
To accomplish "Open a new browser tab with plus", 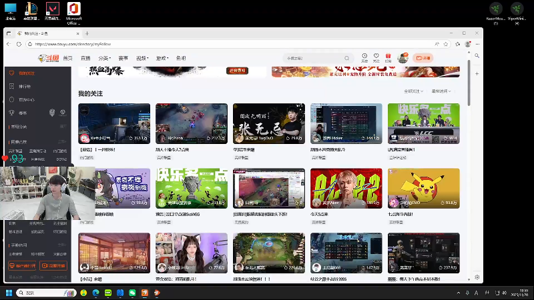I will coord(87,33).
